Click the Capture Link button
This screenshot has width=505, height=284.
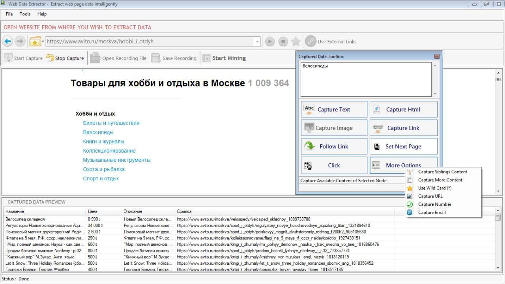coord(403,128)
